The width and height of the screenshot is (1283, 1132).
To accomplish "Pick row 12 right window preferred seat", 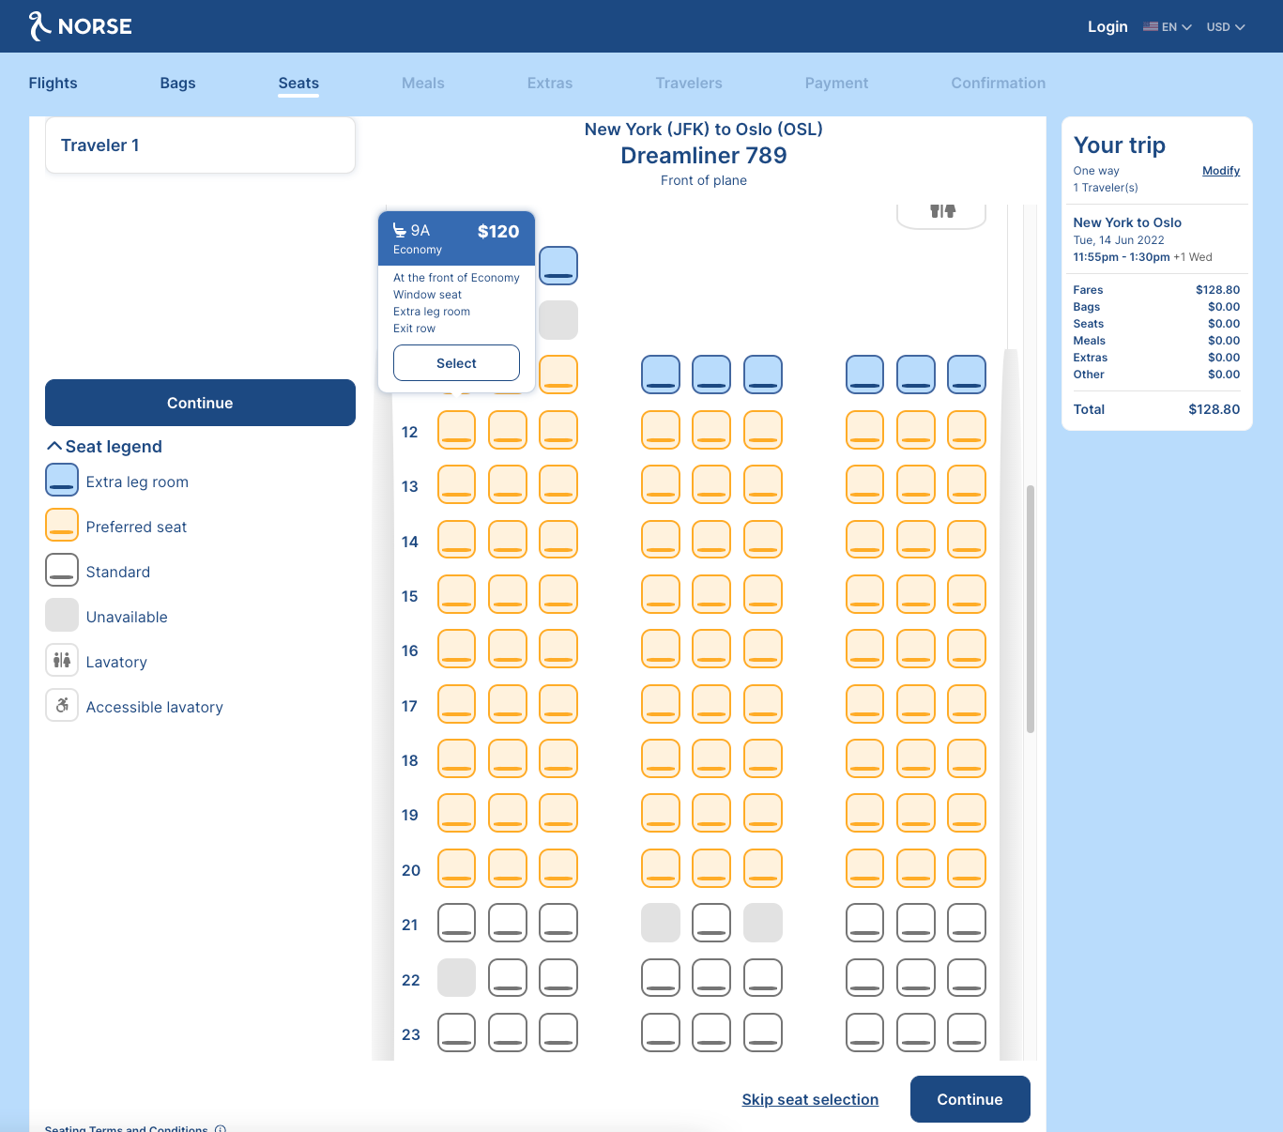I will (x=967, y=430).
